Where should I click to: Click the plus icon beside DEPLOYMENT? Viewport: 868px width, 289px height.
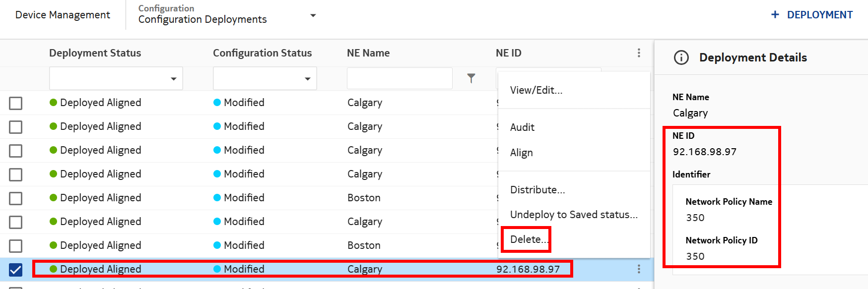pyautogui.click(x=775, y=15)
